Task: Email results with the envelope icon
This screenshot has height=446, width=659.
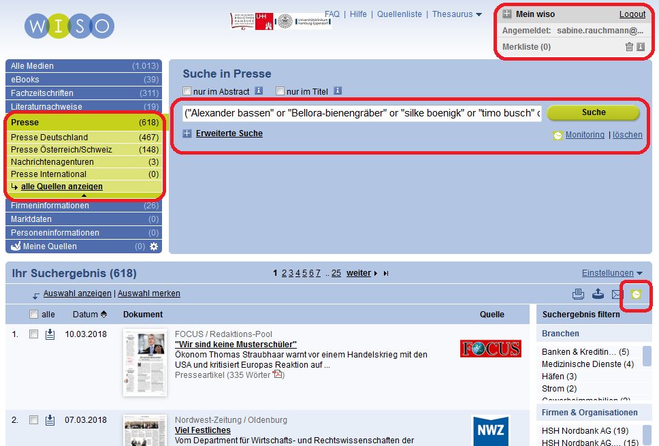Action: click(617, 294)
